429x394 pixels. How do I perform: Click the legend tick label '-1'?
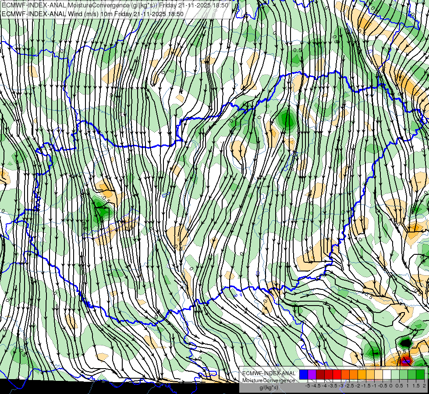click(374, 386)
